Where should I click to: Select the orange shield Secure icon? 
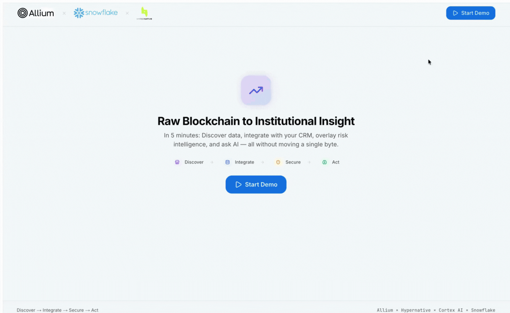click(278, 162)
